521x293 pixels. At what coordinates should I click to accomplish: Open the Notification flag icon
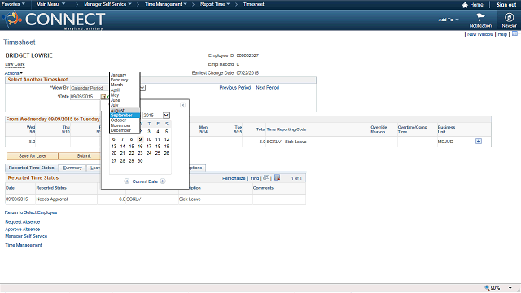tap(480, 17)
